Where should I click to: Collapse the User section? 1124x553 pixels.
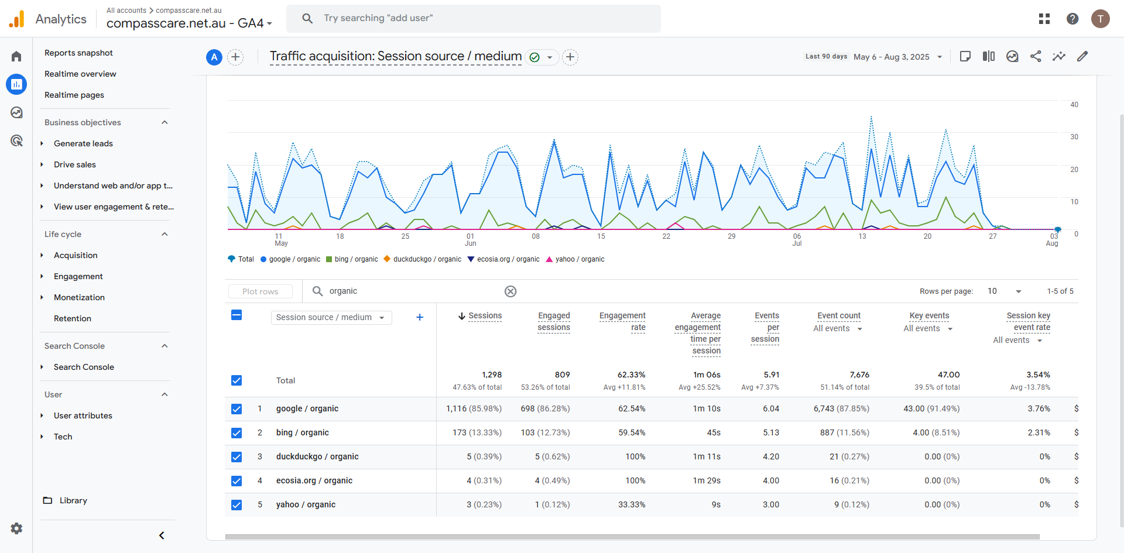click(x=165, y=394)
